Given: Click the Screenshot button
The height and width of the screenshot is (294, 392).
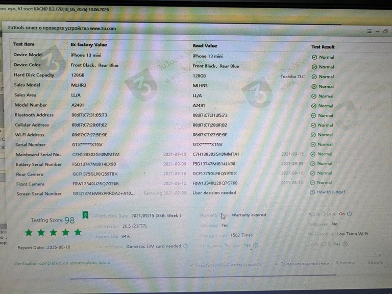Looking at the screenshot, I should click(345, 263).
